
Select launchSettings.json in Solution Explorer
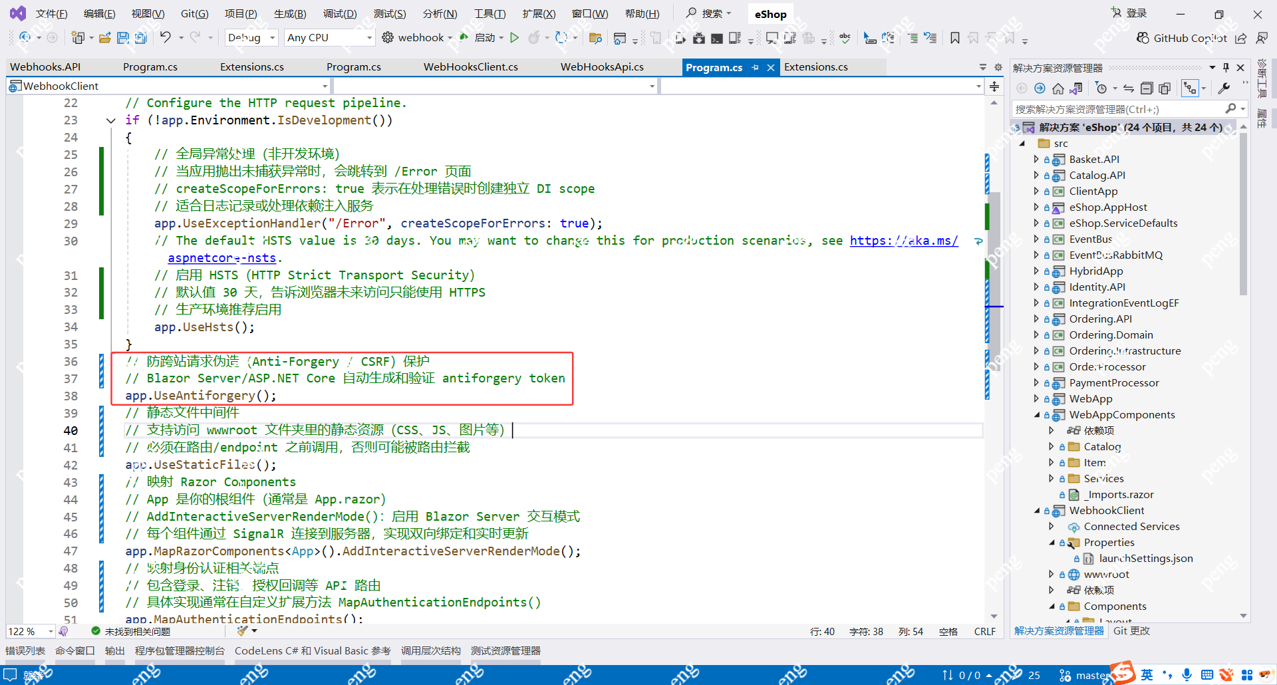click(1145, 559)
